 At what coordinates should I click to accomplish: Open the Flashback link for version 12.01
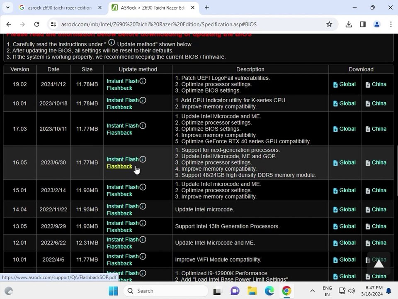[x=119, y=247]
